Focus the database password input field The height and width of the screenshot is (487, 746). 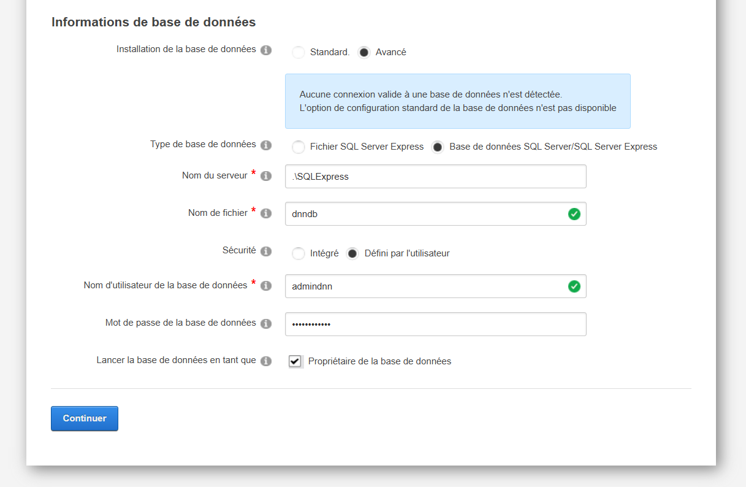point(435,324)
